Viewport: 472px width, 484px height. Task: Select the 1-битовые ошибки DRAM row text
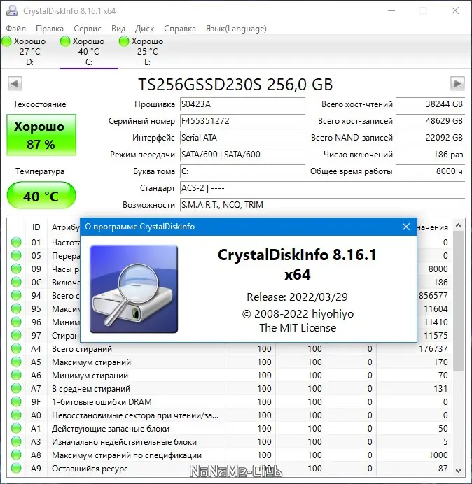[x=102, y=402]
